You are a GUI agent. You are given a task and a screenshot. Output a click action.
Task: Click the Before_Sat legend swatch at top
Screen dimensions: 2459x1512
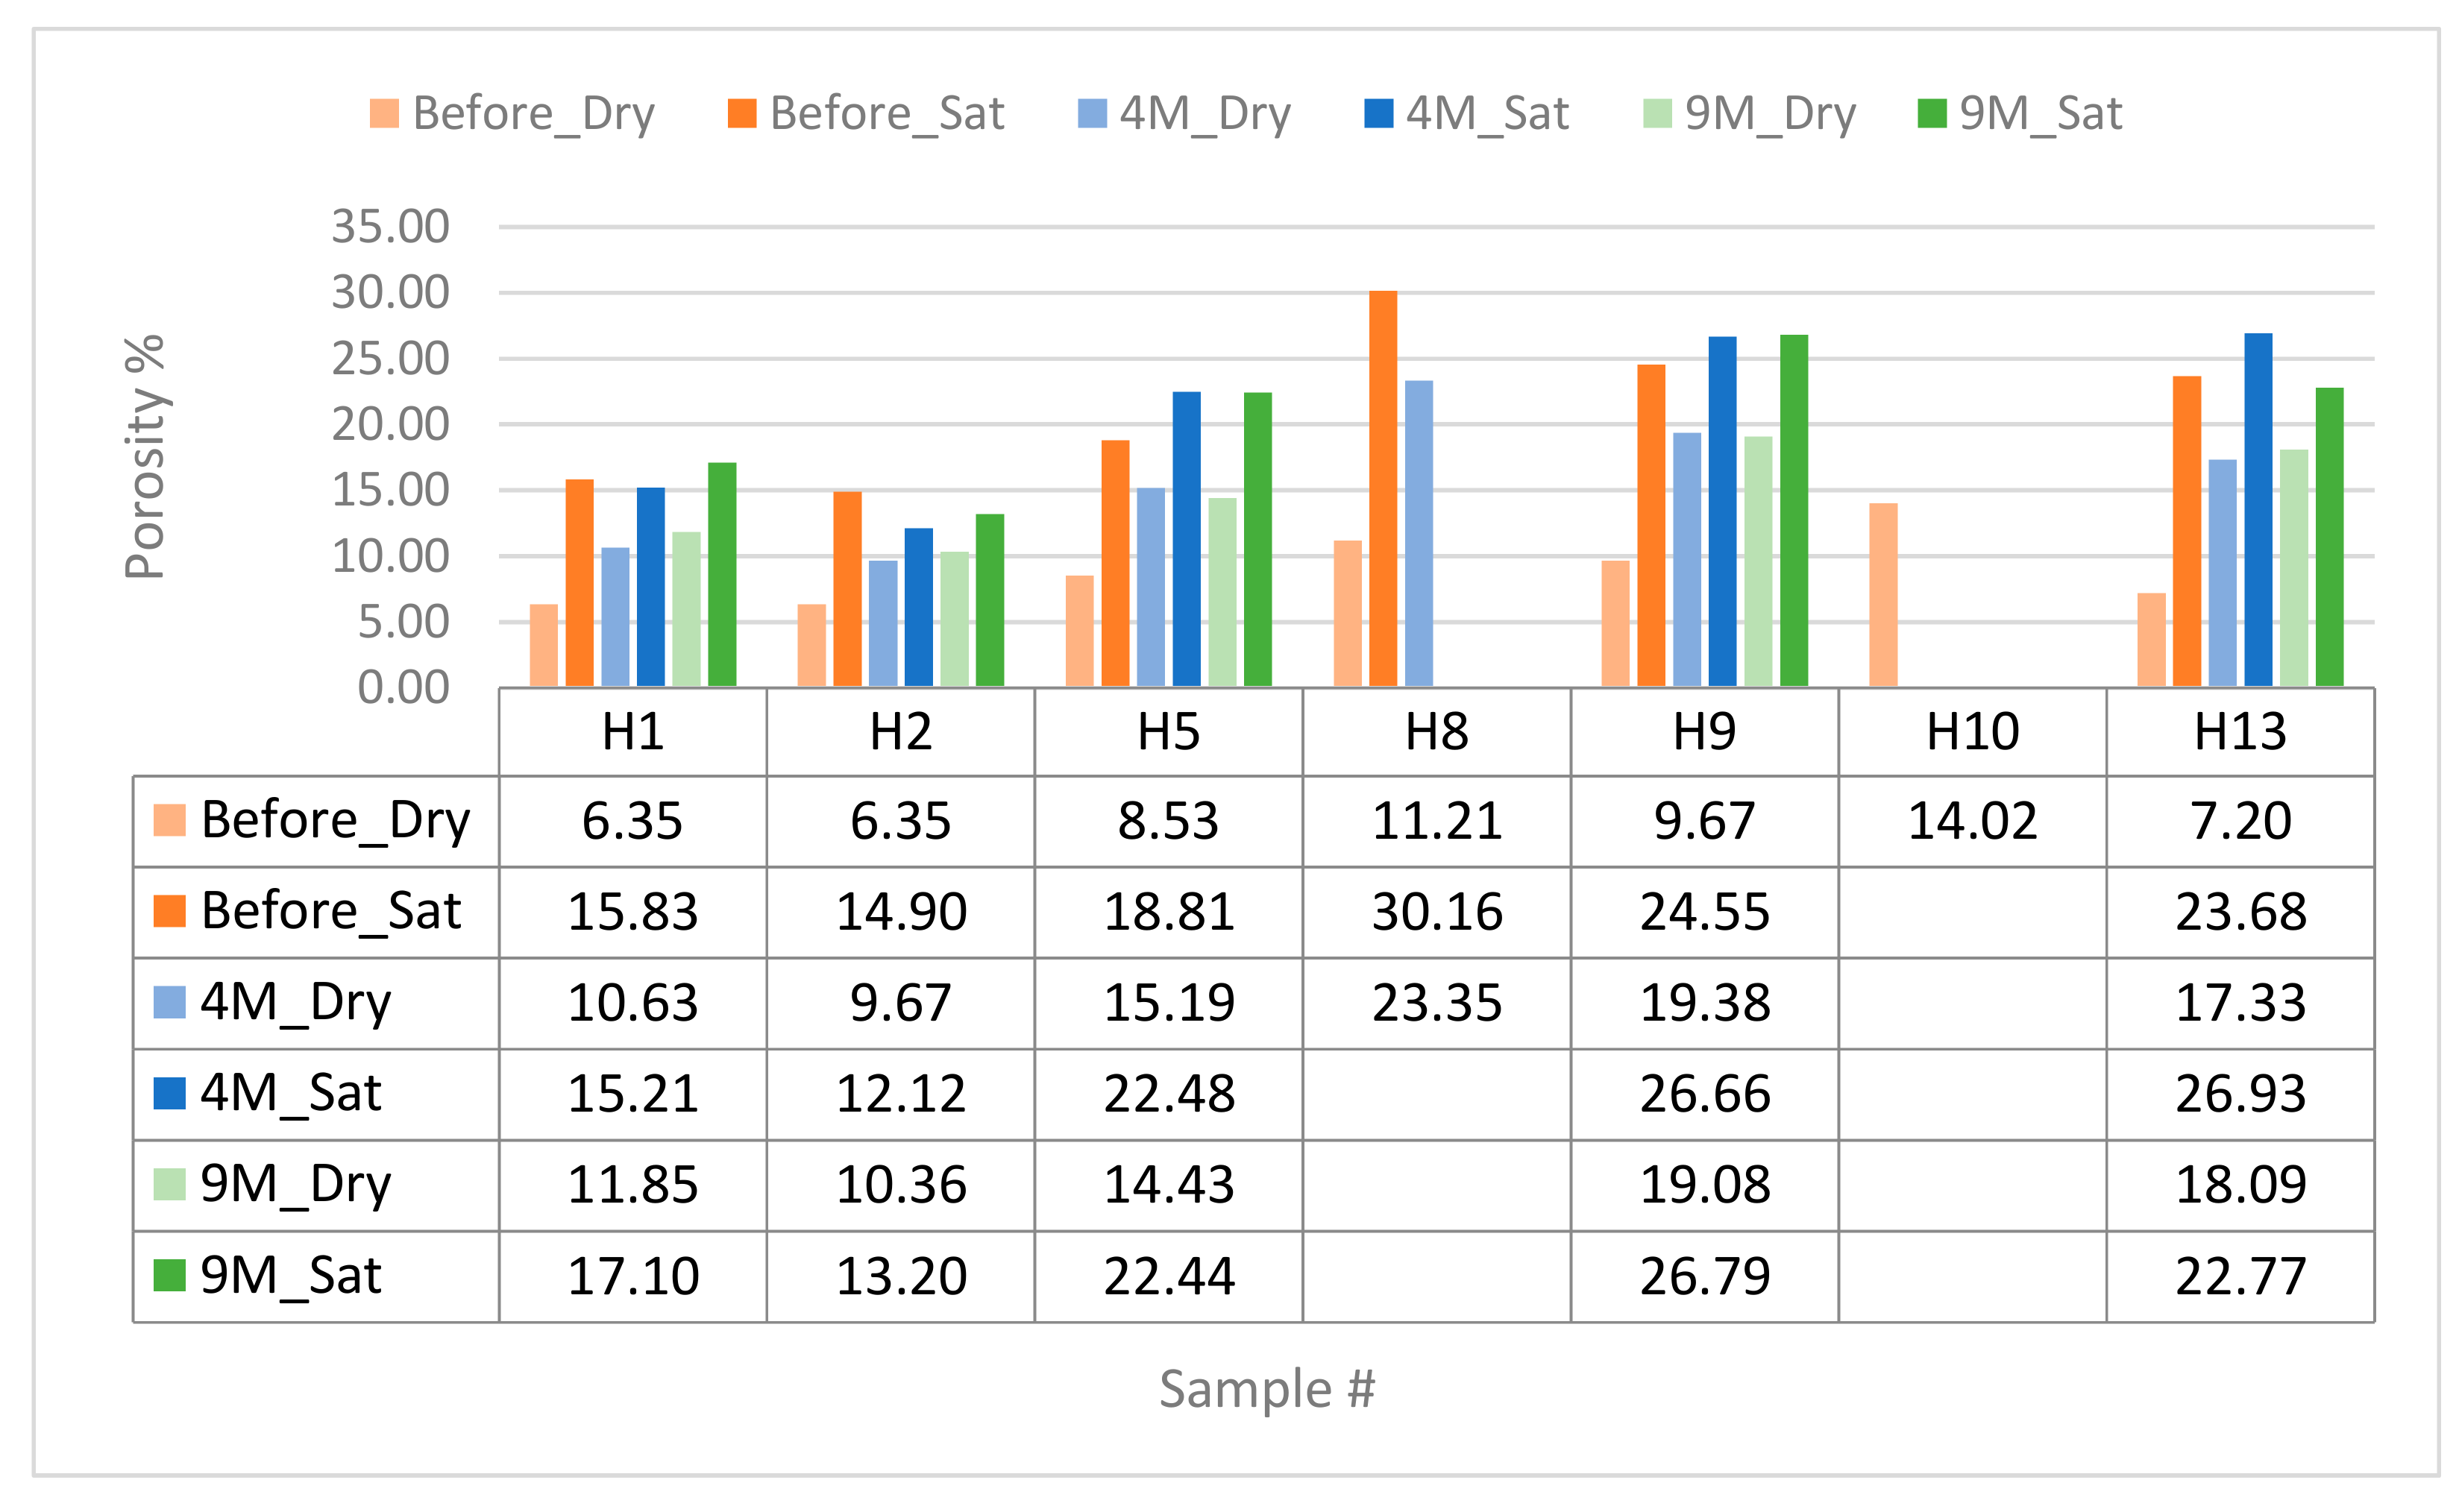741,113
